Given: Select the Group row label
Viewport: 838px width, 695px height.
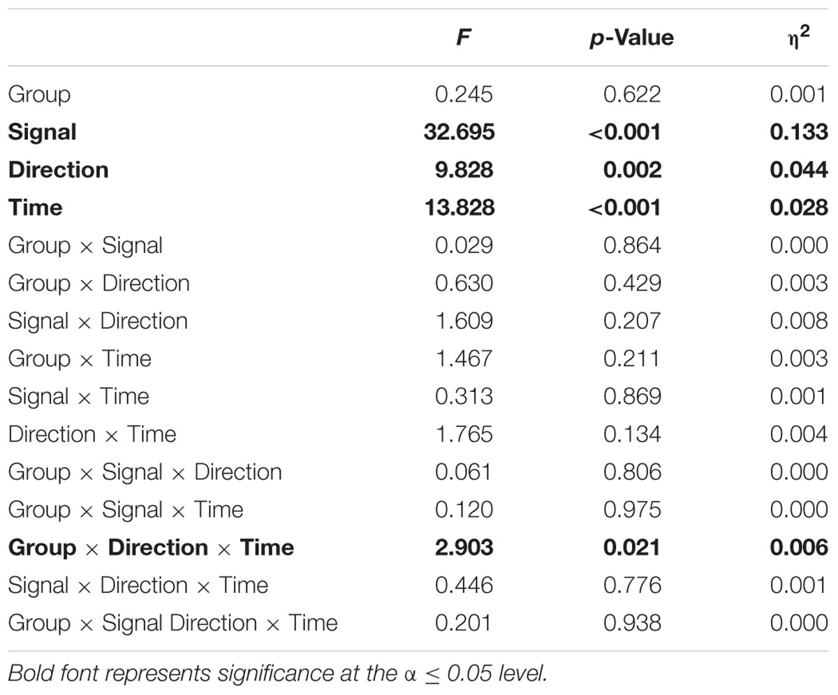Looking at the screenshot, I should click(x=40, y=94).
